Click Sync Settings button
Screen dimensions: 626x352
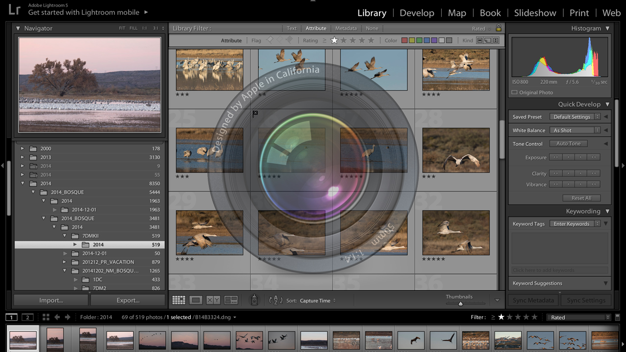pos(586,300)
